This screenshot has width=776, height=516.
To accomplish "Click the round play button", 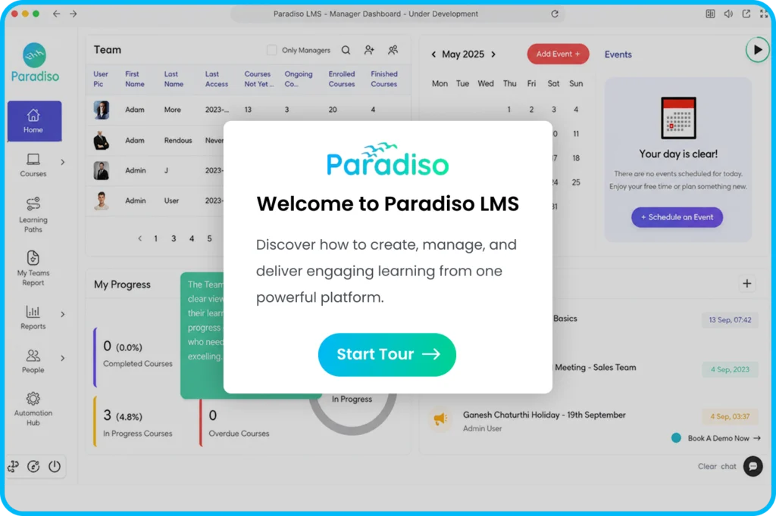I will [757, 50].
